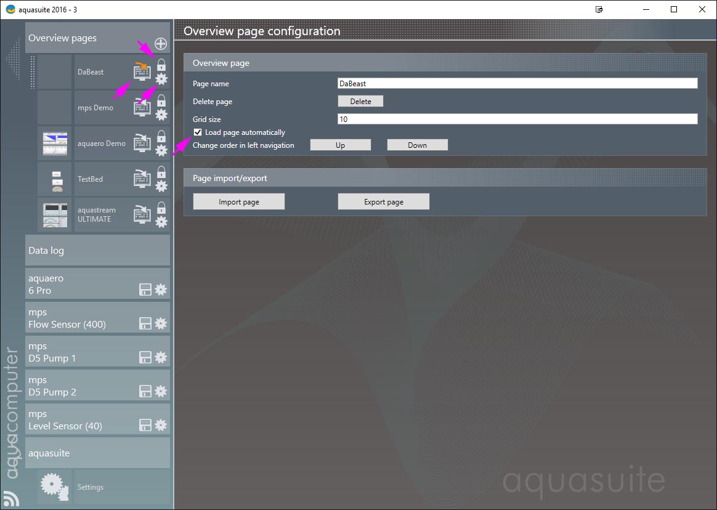Screen dimensions: 717x510
Task: Click save icon for D5 Pump 1
Action: (145, 357)
